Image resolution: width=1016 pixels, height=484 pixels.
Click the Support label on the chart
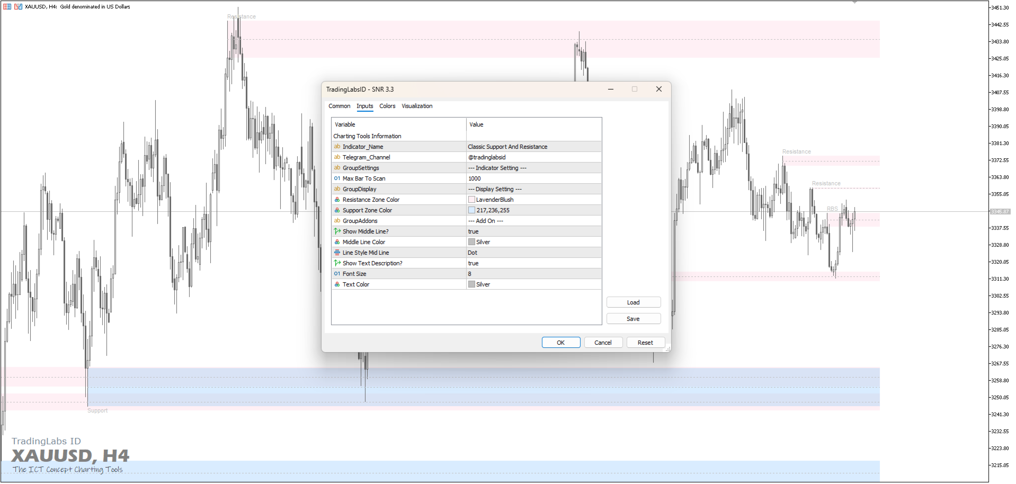coord(97,410)
